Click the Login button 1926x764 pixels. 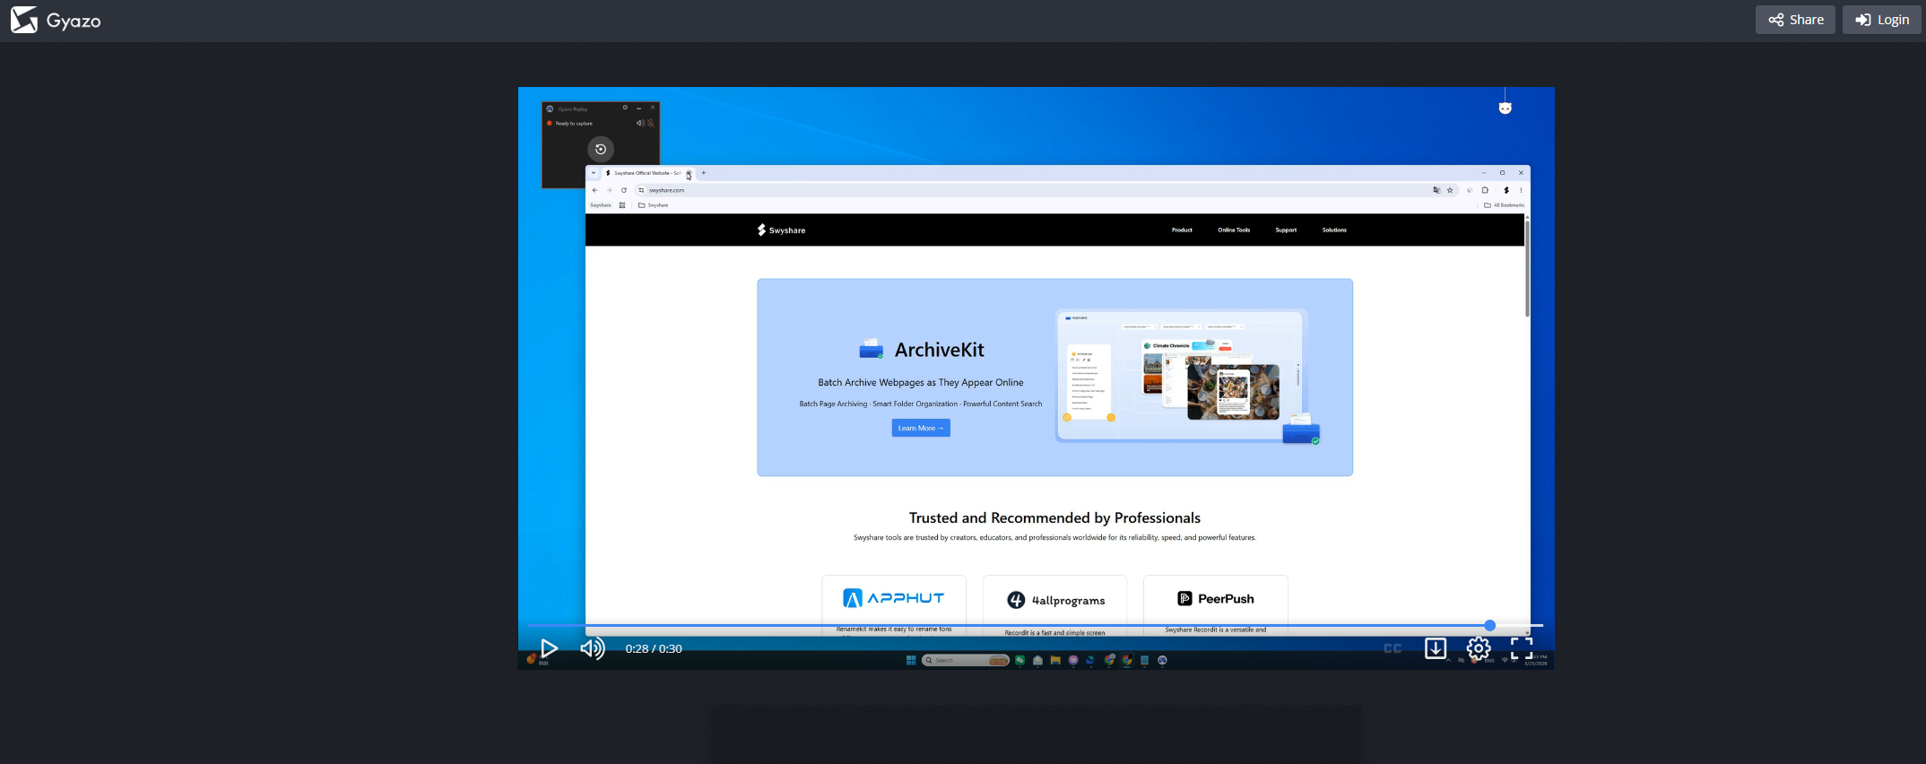coord(1882,20)
